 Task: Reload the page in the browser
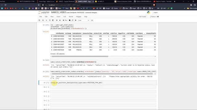coord(6,5)
